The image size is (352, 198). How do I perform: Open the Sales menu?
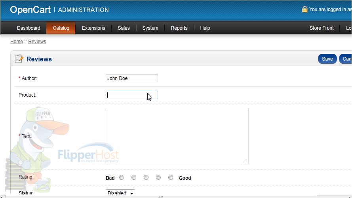[124, 28]
